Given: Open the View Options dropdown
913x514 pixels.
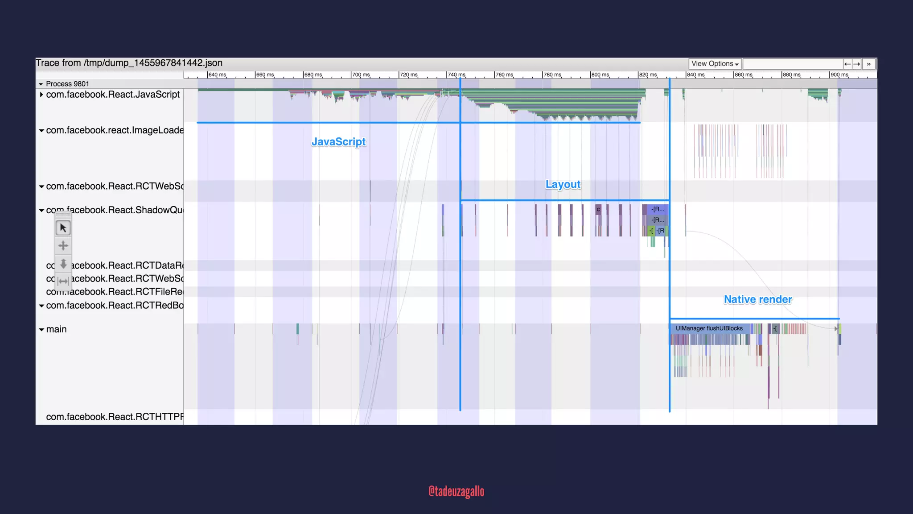Looking at the screenshot, I should (715, 64).
